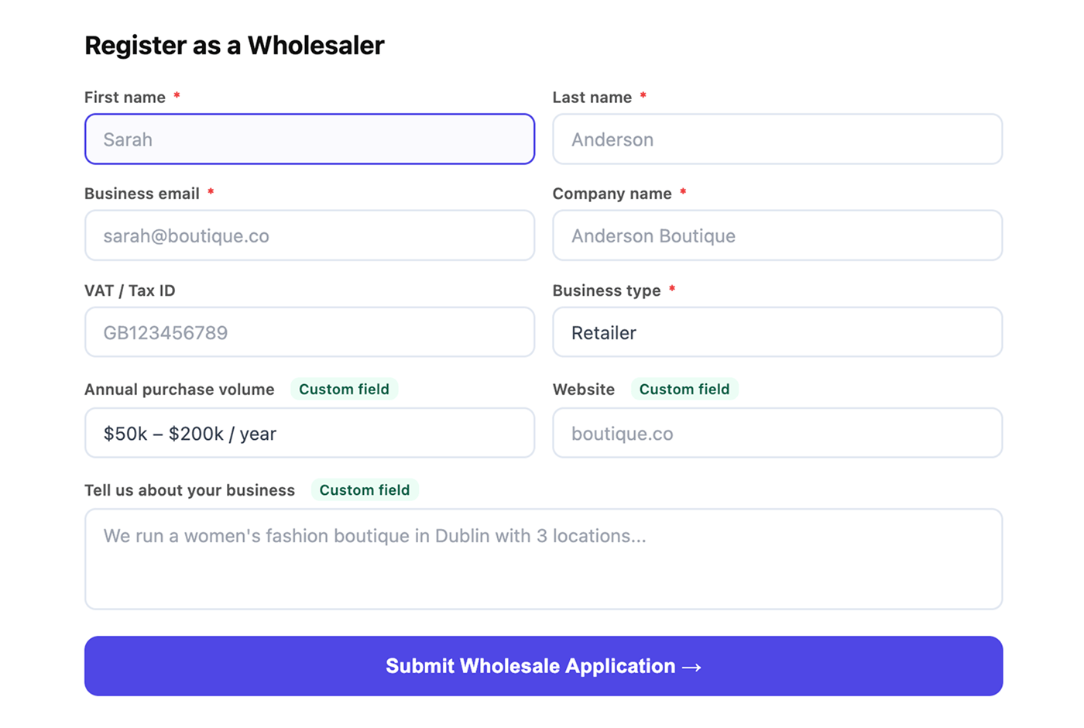Image resolution: width=1084 pixels, height=728 pixels.
Task: Open the Business type dropdown showing Retailer
Action: [x=777, y=332]
